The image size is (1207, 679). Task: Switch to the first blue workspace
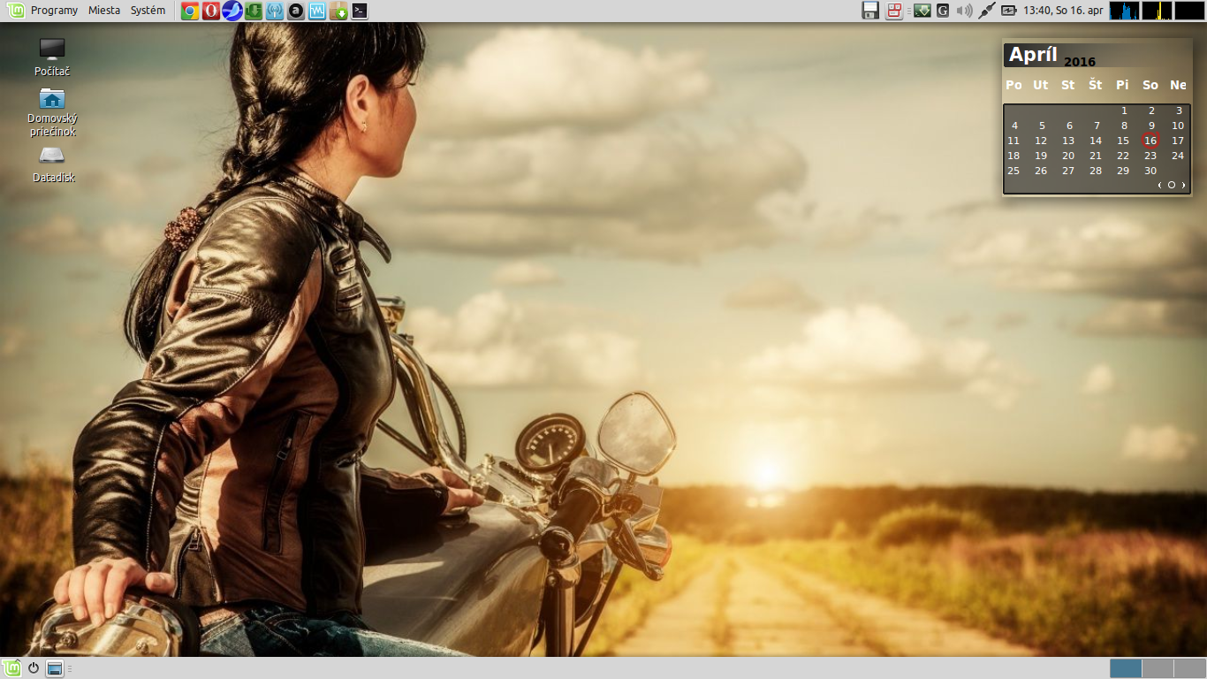click(x=1126, y=668)
